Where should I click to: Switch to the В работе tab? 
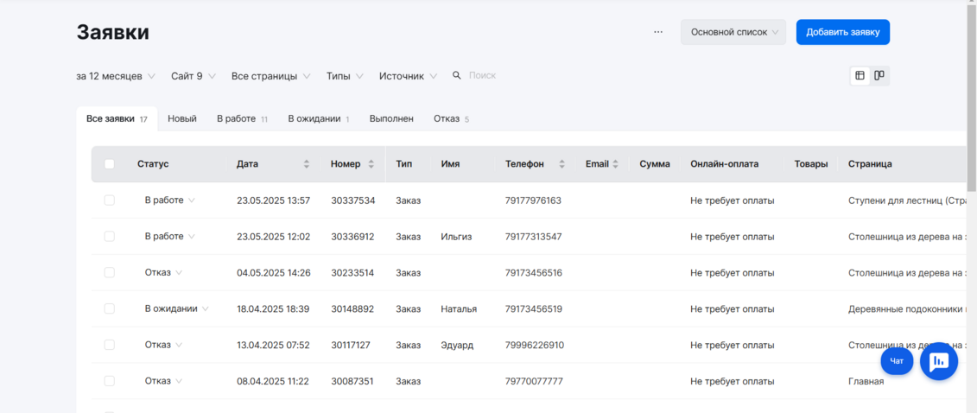(243, 119)
